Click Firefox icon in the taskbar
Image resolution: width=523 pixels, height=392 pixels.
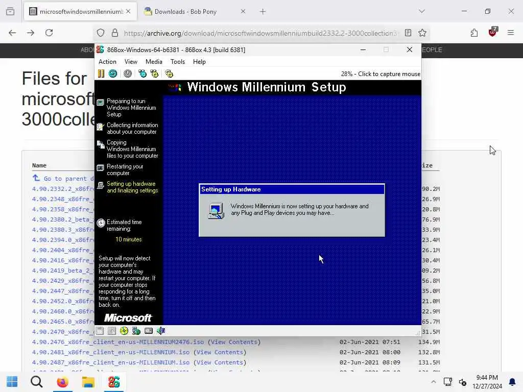click(62, 382)
